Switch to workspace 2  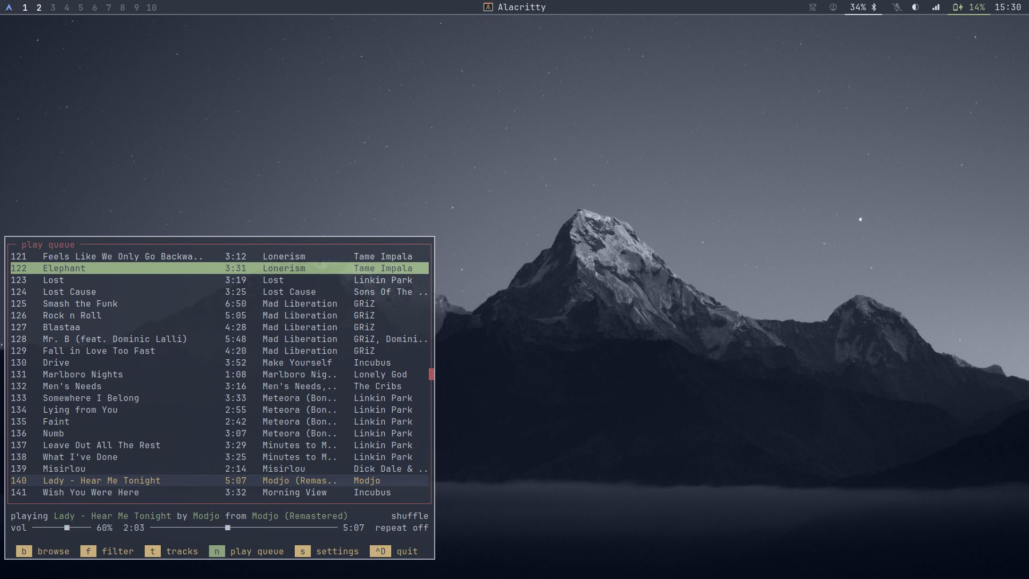click(39, 8)
